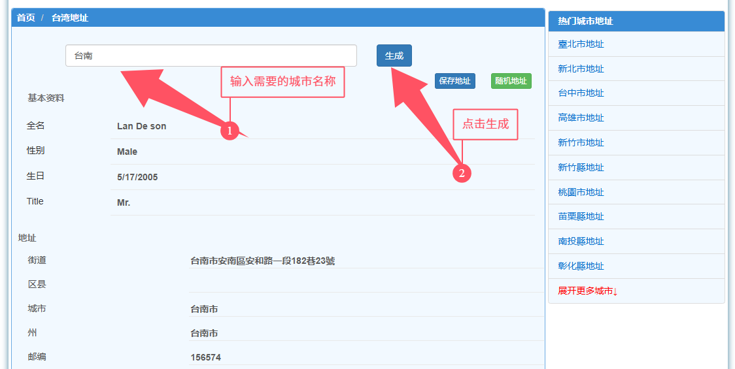This screenshot has height=369, width=735.
Task: Select the 彰化縣地址 link
Action: 581,266
